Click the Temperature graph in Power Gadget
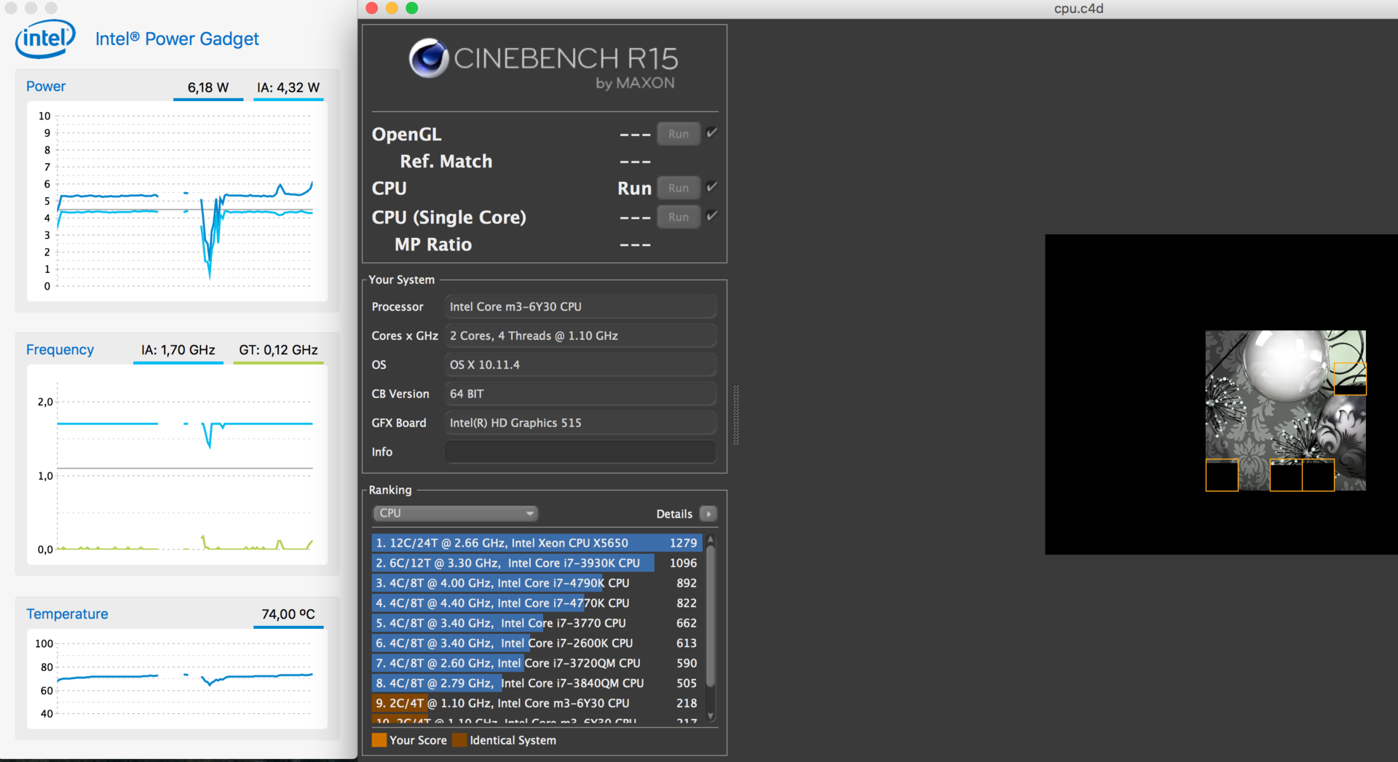The height and width of the screenshot is (762, 1398). [178, 678]
